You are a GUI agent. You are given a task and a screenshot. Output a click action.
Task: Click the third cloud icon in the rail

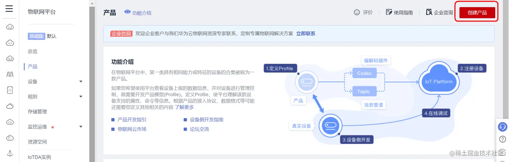(x=10, y=59)
